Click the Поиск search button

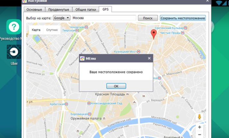pos(148,18)
